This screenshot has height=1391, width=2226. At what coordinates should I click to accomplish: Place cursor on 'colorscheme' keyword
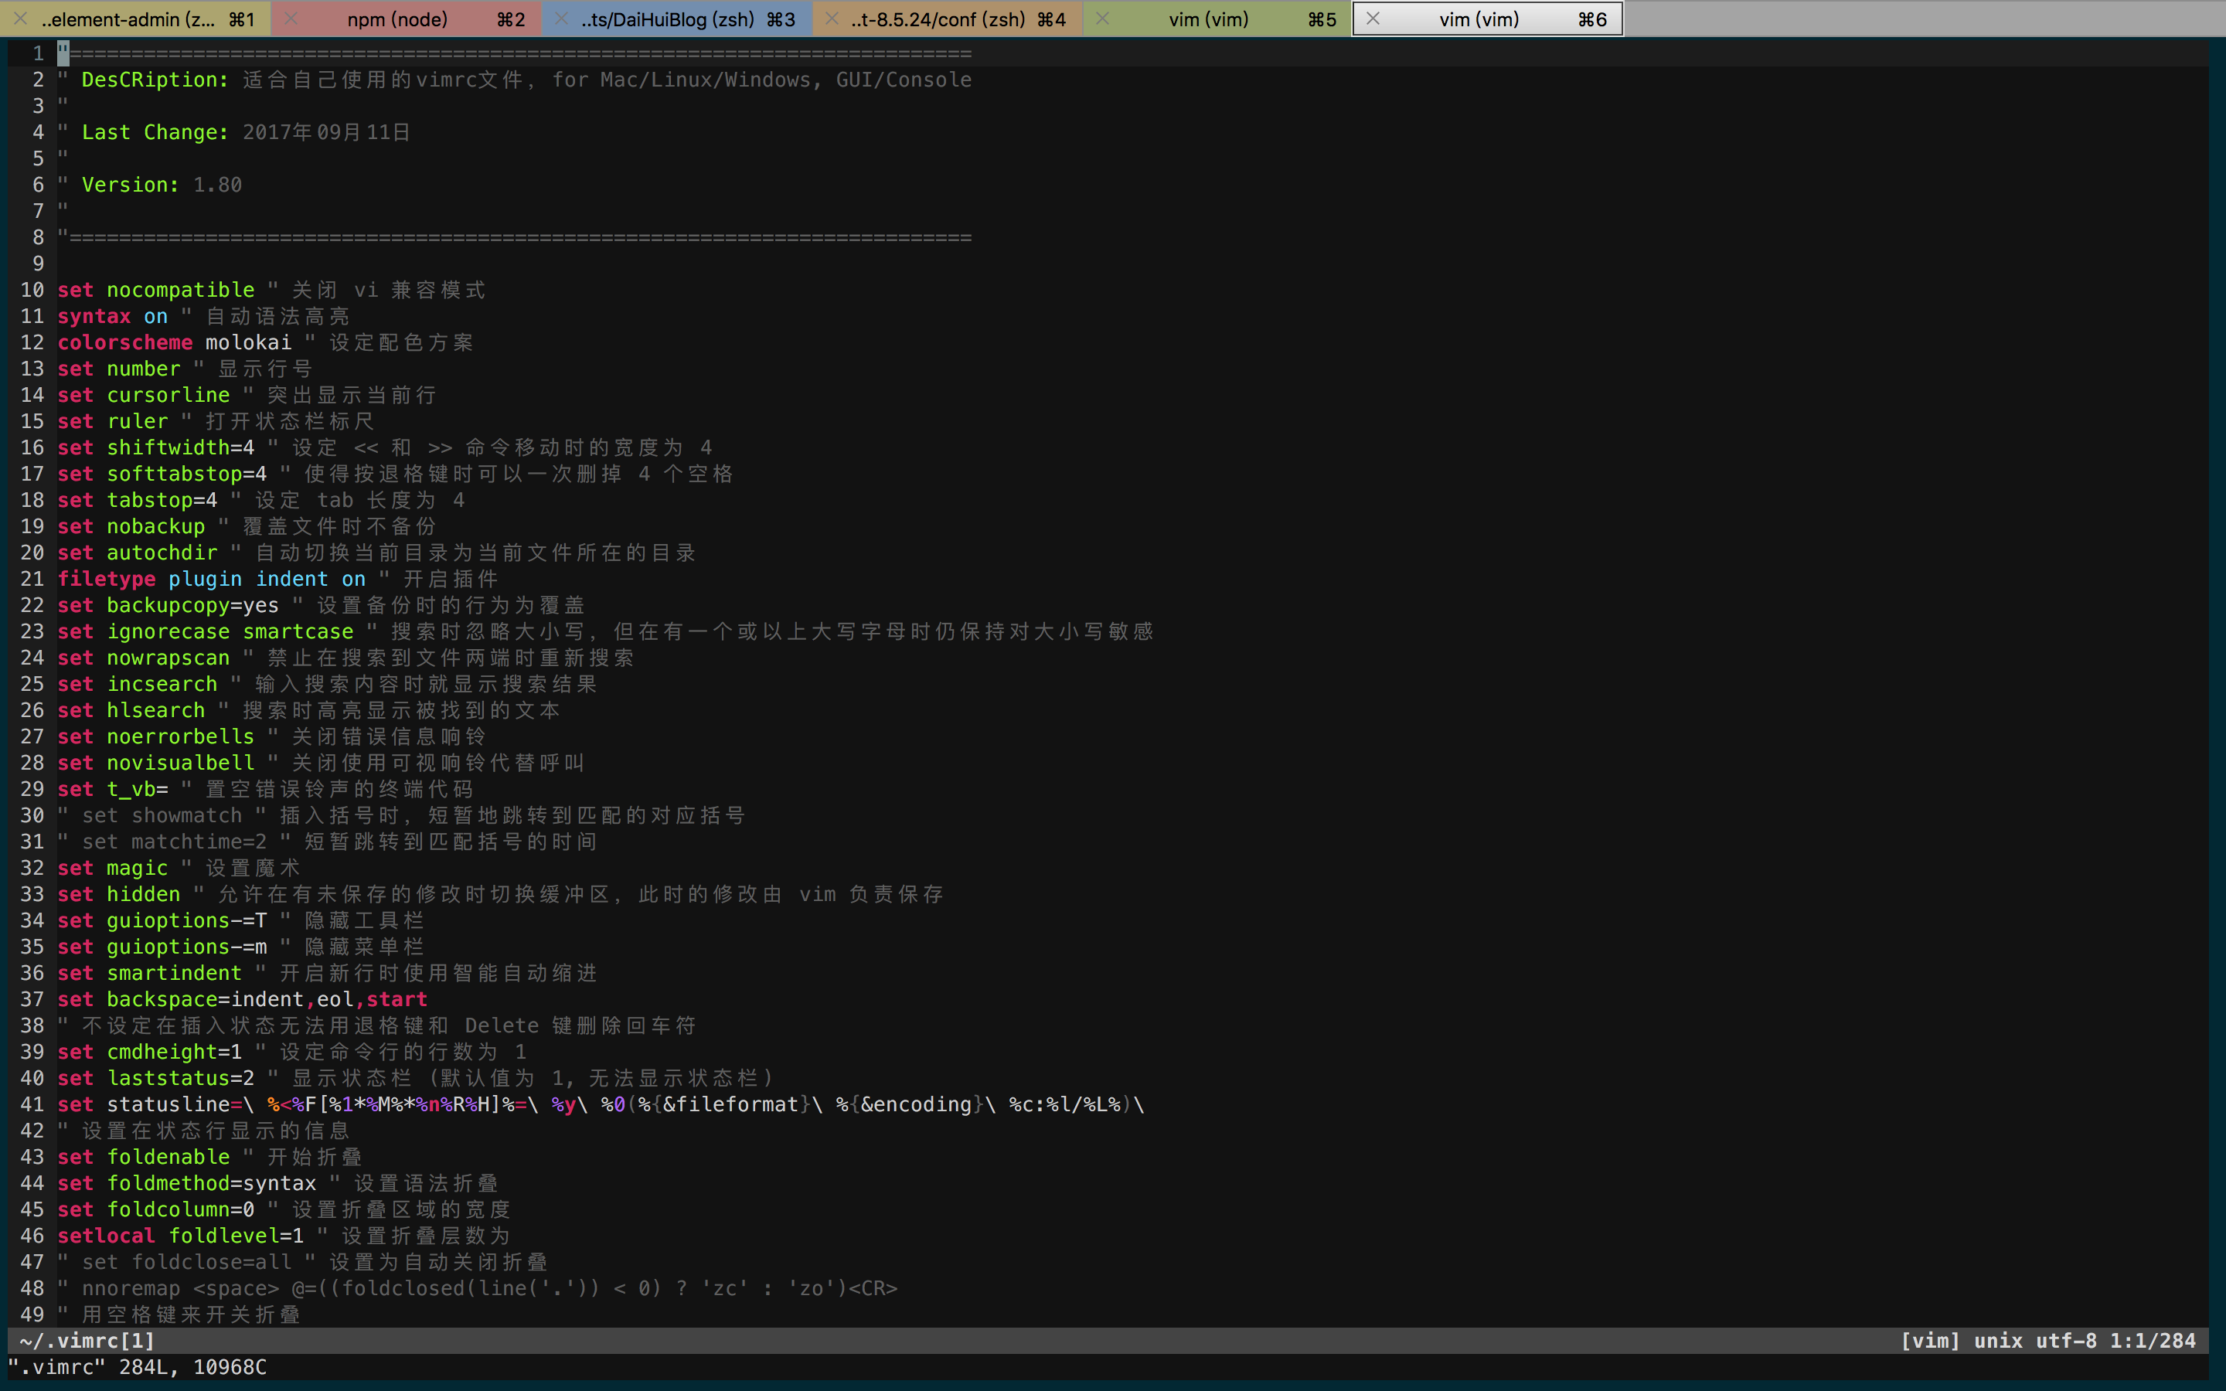[125, 342]
